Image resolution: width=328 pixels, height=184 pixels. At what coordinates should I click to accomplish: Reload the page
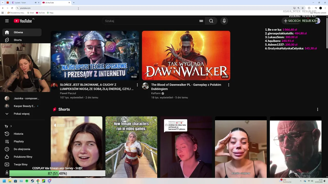click(x=12, y=8)
